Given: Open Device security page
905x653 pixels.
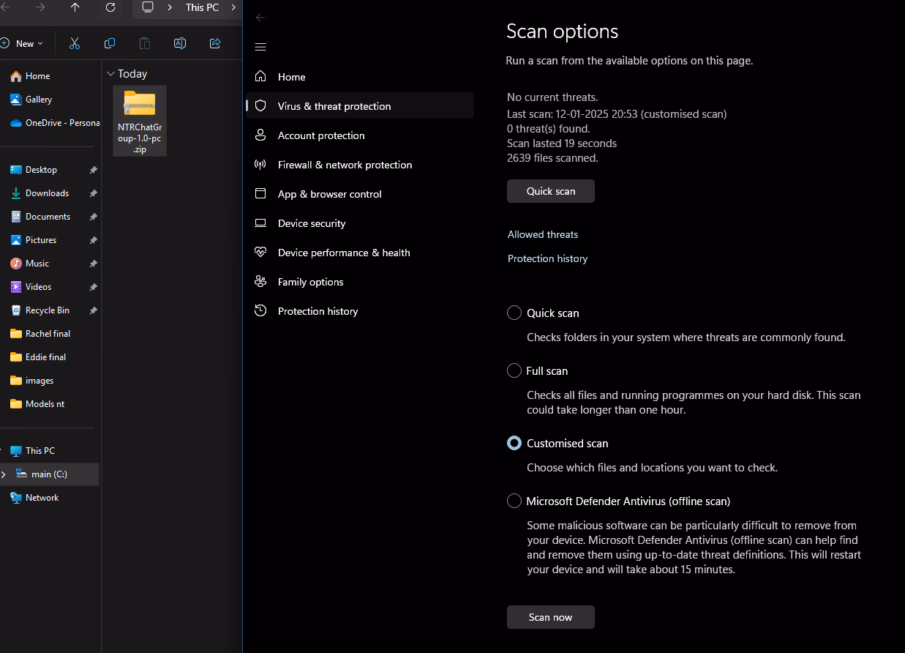Looking at the screenshot, I should pyautogui.click(x=360, y=223).
